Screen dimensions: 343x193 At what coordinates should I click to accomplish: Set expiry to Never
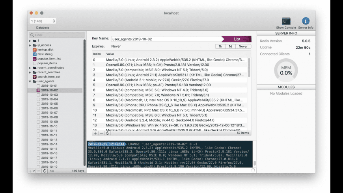(x=243, y=46)
